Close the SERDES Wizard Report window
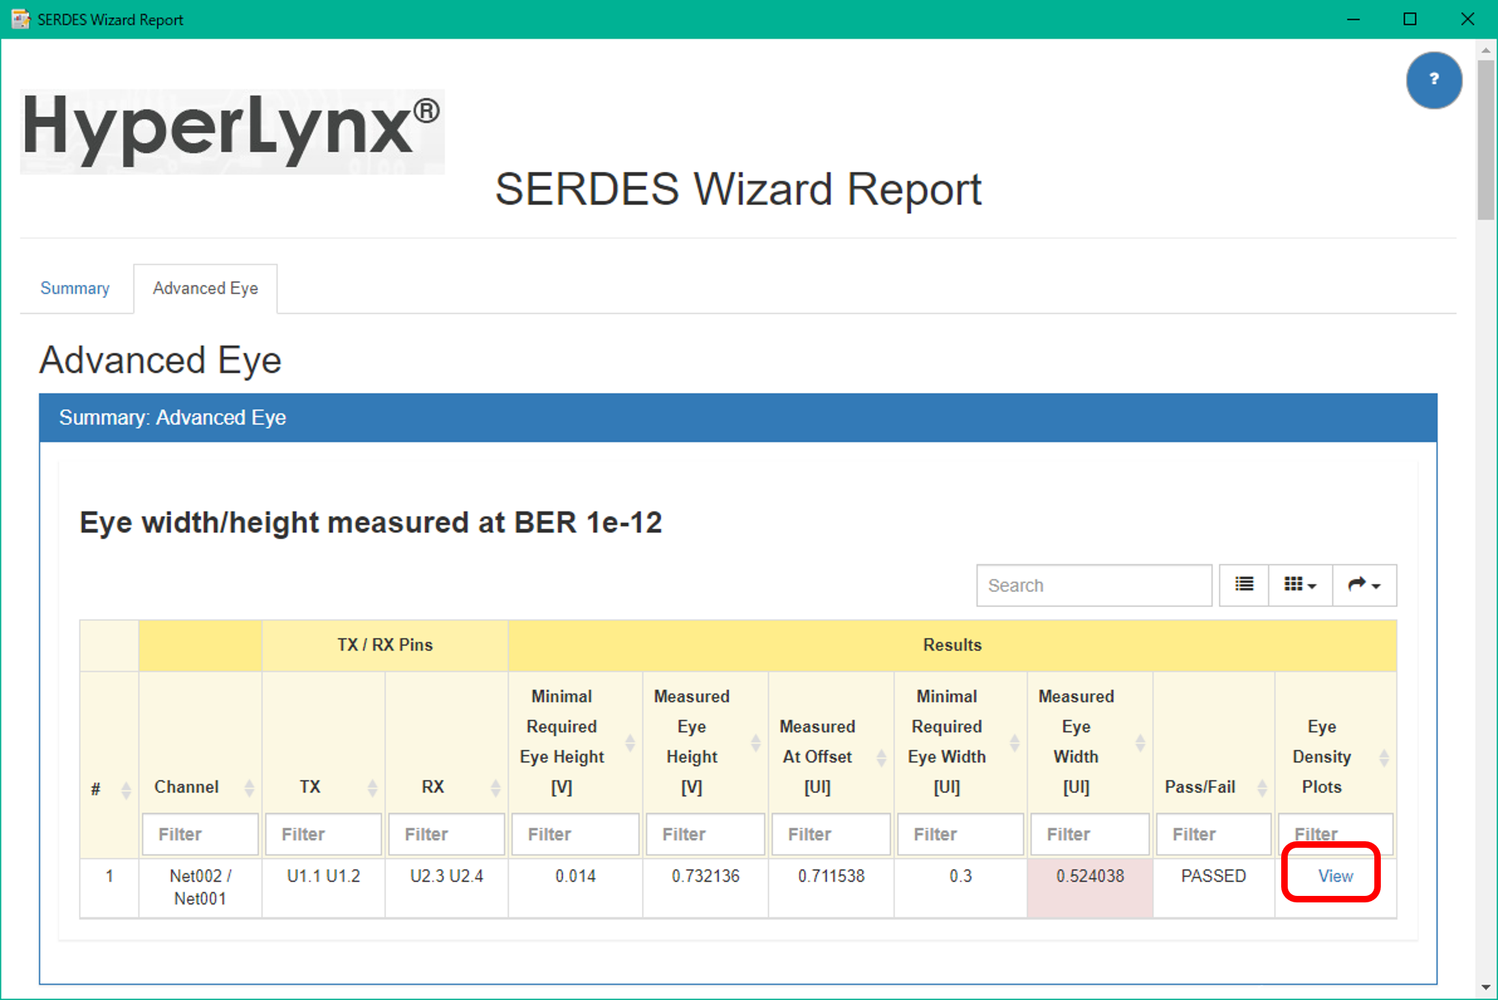 (x=1467, y=20)
